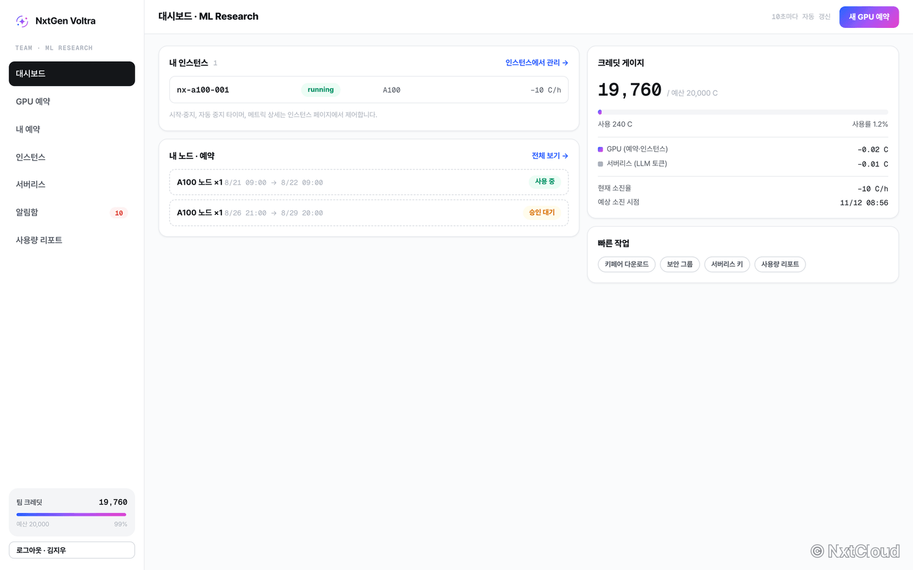This screenshot has height=570, width=913.
Task: Click the A100 GPU type text
Action: click(391, 90)
